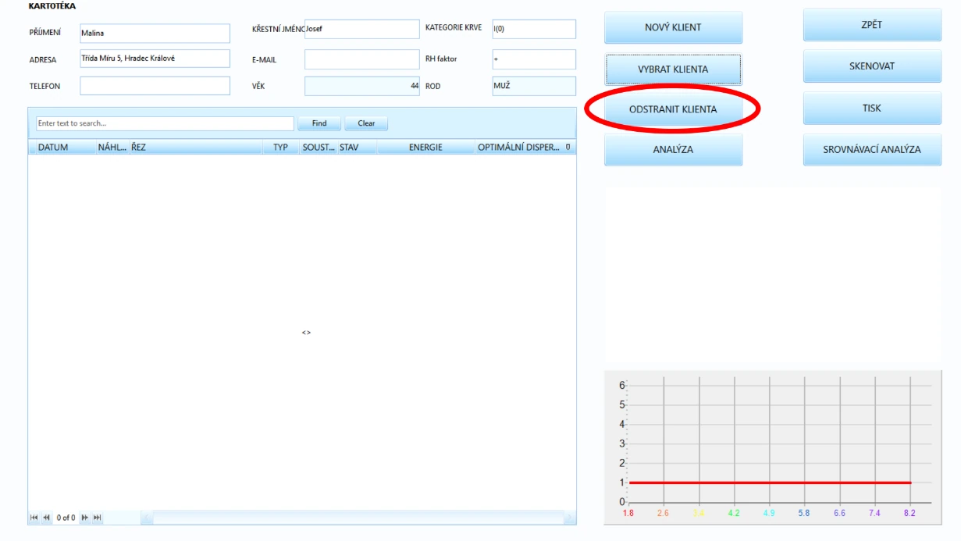The image size is (961, 541).
Task: Click the pin icon in the OPTIMÁLNÍ DISPER column header
Action: (568, 147)
